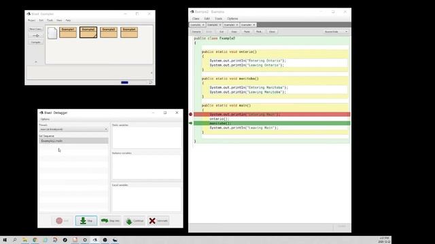Open the Class menu in the editor
The height and width of the screenshot is (244, 435).
[x=196, y=18]
